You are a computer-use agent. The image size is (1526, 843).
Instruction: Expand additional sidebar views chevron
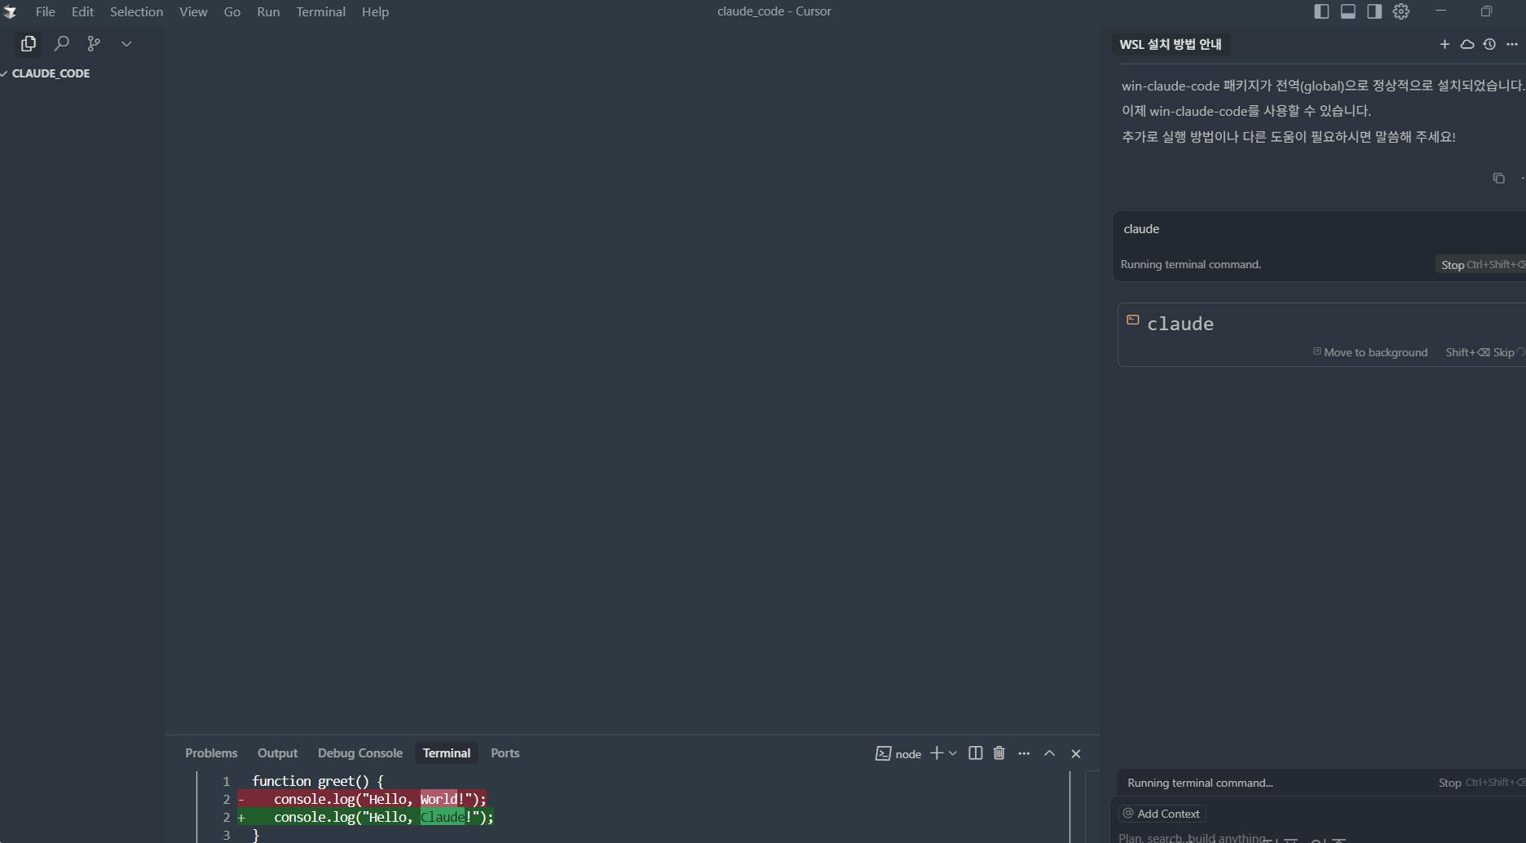(x=126, y=44)
